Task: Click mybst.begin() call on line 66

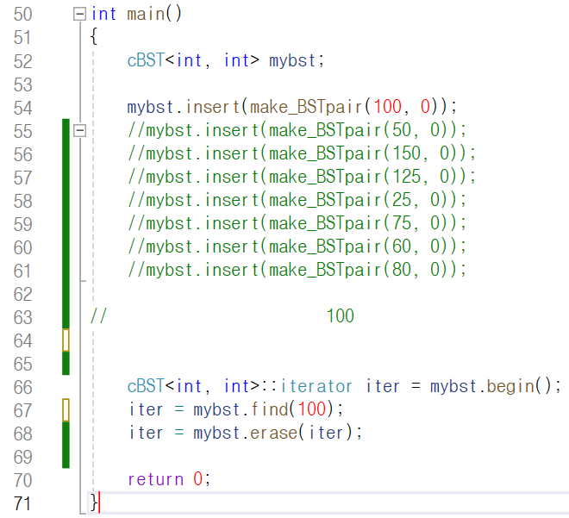Action: pyautogui.click(x=491, y=386)
